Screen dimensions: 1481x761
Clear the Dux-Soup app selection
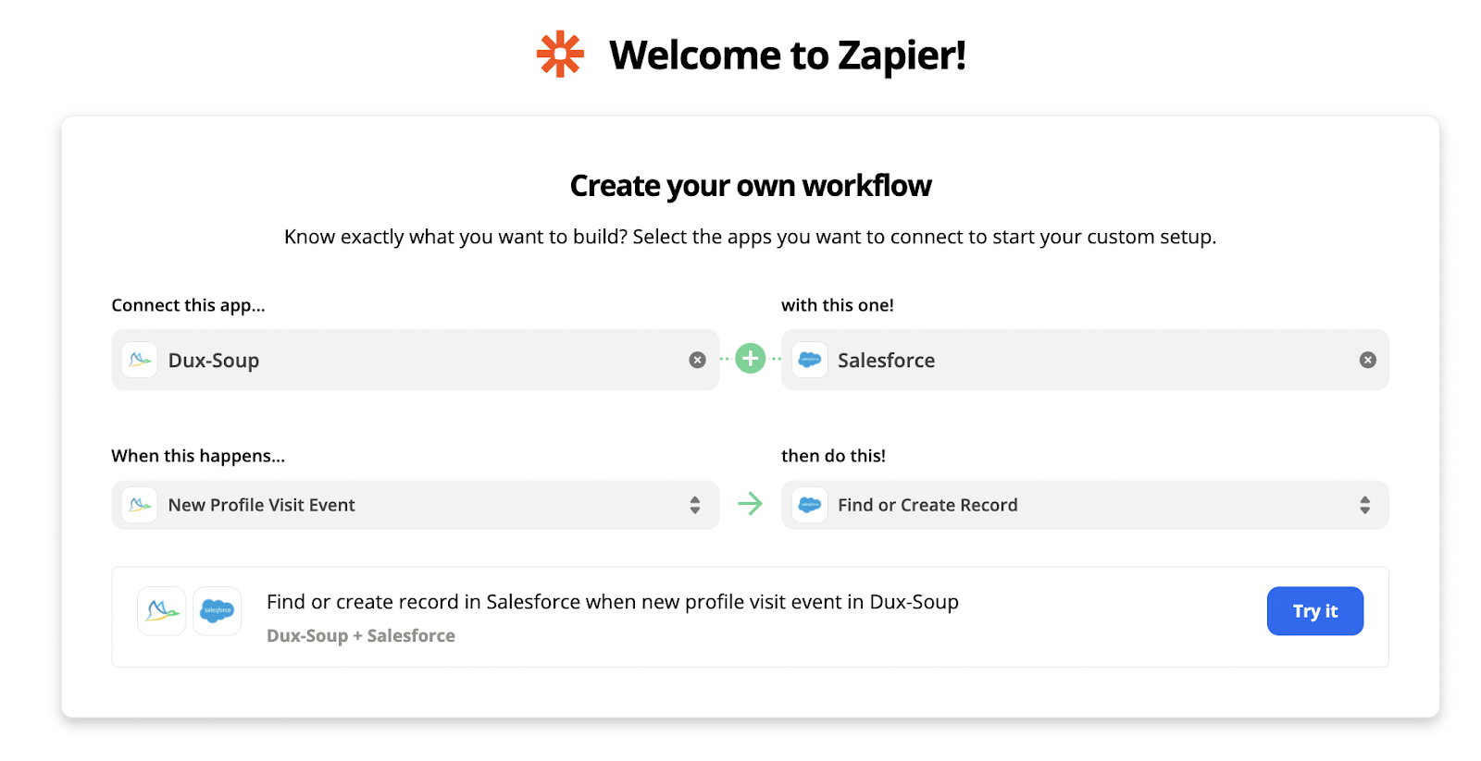click(x=697, y=360)
